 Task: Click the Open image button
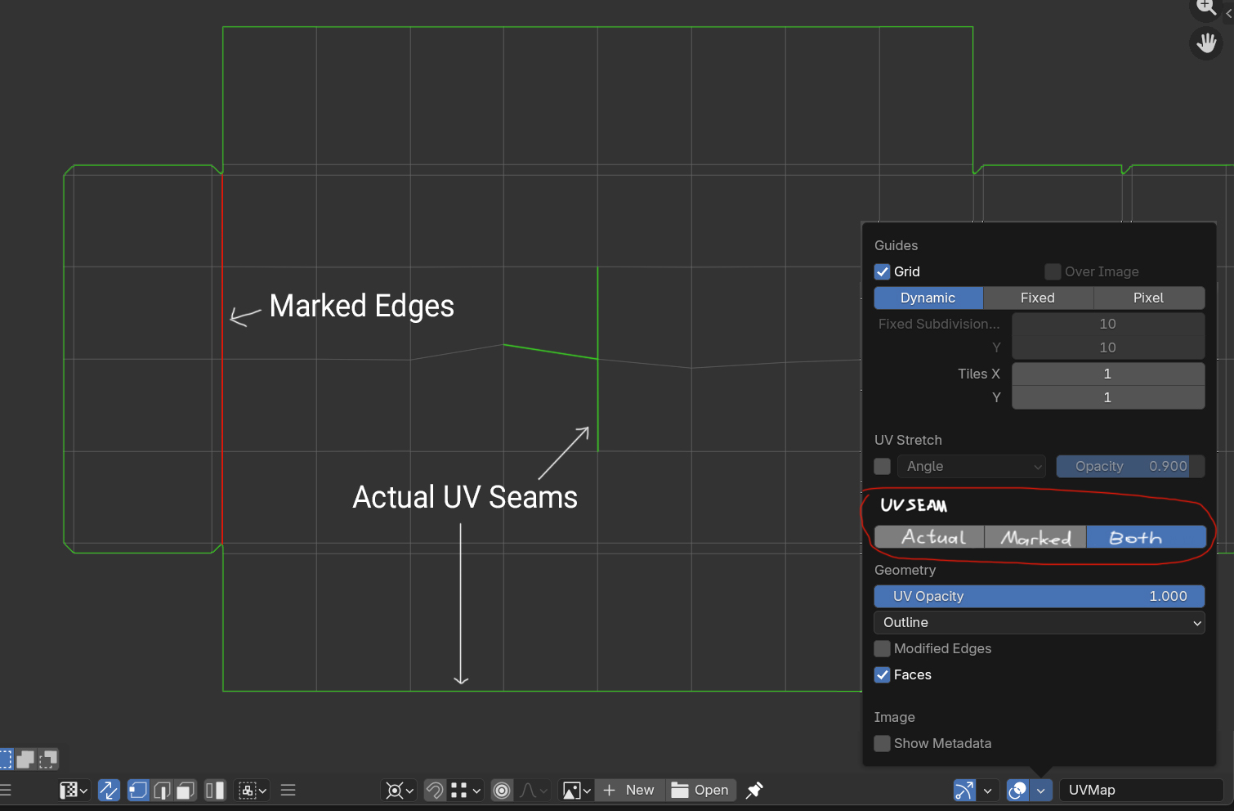[x=701, y=791]
